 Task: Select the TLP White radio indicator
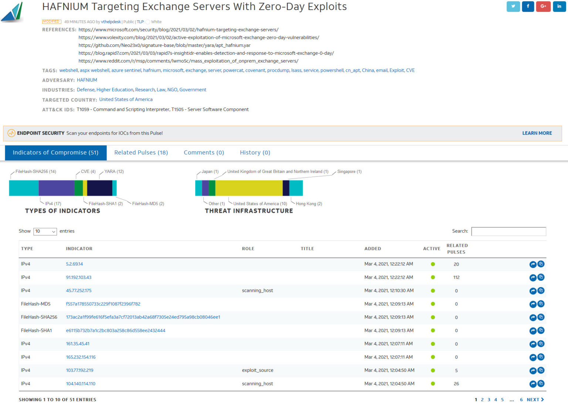tap(148, 21)
